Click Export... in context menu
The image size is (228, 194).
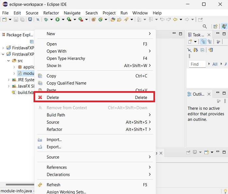(95, 147)
